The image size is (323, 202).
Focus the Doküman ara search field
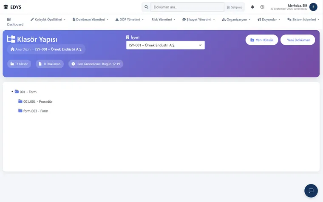pos(187,7)
